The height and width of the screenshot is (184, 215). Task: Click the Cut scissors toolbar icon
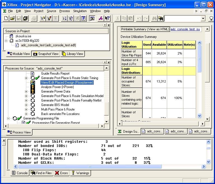point(118,18)
